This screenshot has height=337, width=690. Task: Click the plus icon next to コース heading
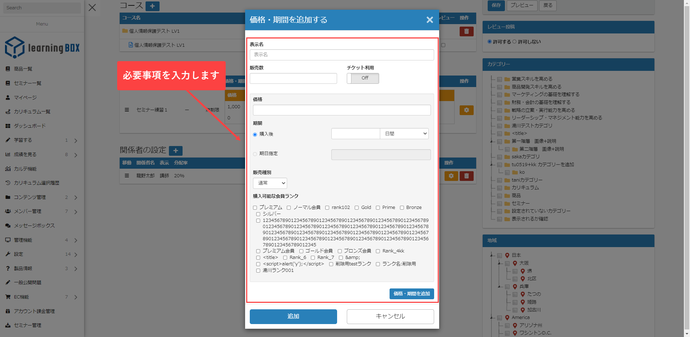coord(152,6)
